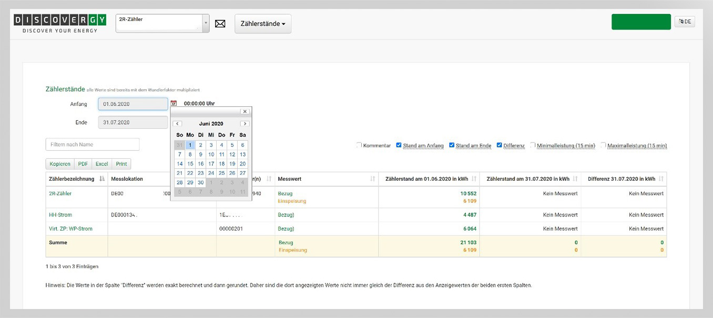Uncheck Stand am Anfang checkbox
The height and width of the screenshot is (318, 713).
click(399, 145)
